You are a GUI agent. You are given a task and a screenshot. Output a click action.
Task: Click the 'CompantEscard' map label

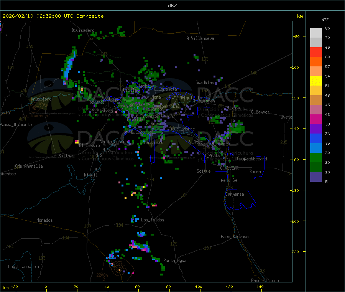pyautogui.click(x=252, y=159)
